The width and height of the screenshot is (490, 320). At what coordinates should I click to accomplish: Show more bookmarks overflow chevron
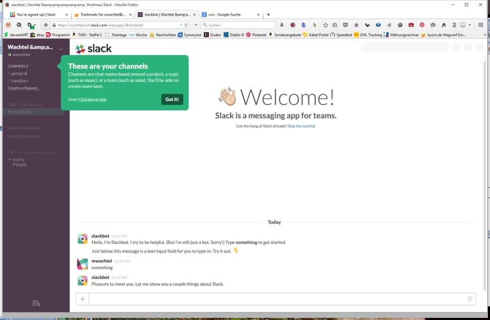click(x=485, y=35)
